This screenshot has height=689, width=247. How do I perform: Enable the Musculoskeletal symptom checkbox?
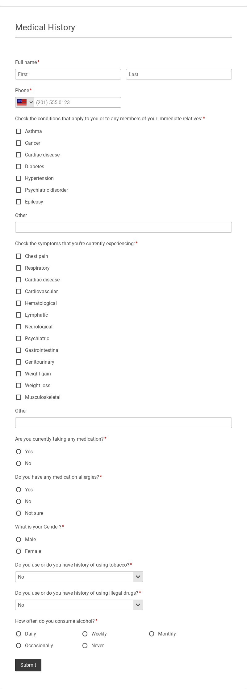(x=19, y=397)
